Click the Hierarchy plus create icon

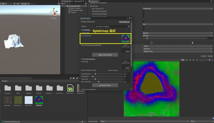[63, 4]
